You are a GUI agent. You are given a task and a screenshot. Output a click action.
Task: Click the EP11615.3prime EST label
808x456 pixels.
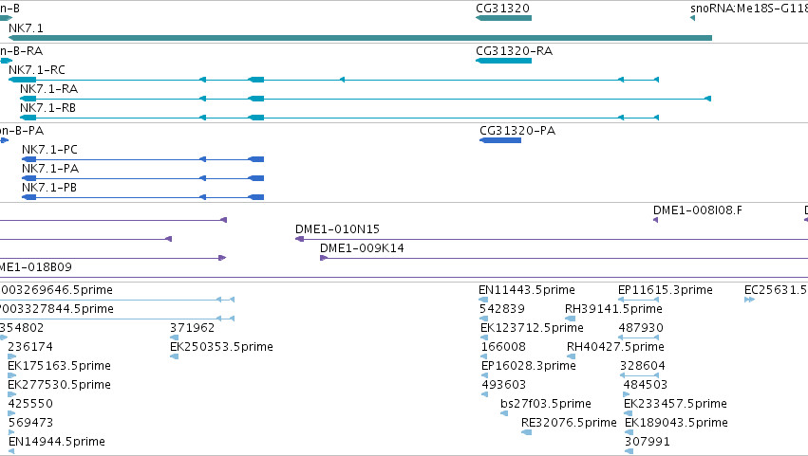(x=666, y=290)
